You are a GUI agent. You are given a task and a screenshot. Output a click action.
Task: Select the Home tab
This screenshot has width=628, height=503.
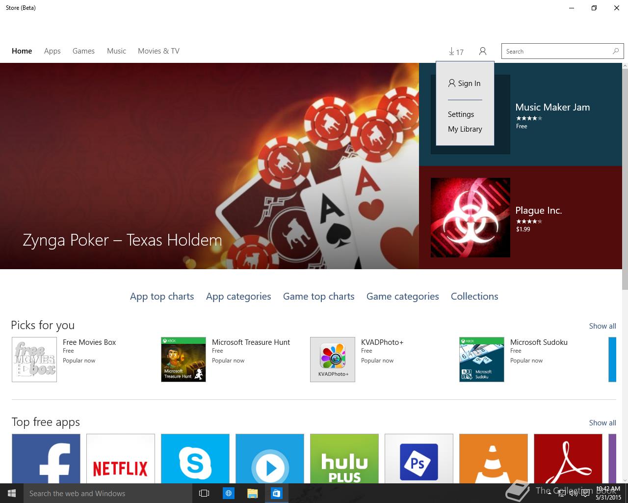coord(22,51)
